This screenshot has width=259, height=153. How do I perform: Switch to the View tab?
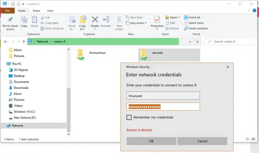click(50, 11)
